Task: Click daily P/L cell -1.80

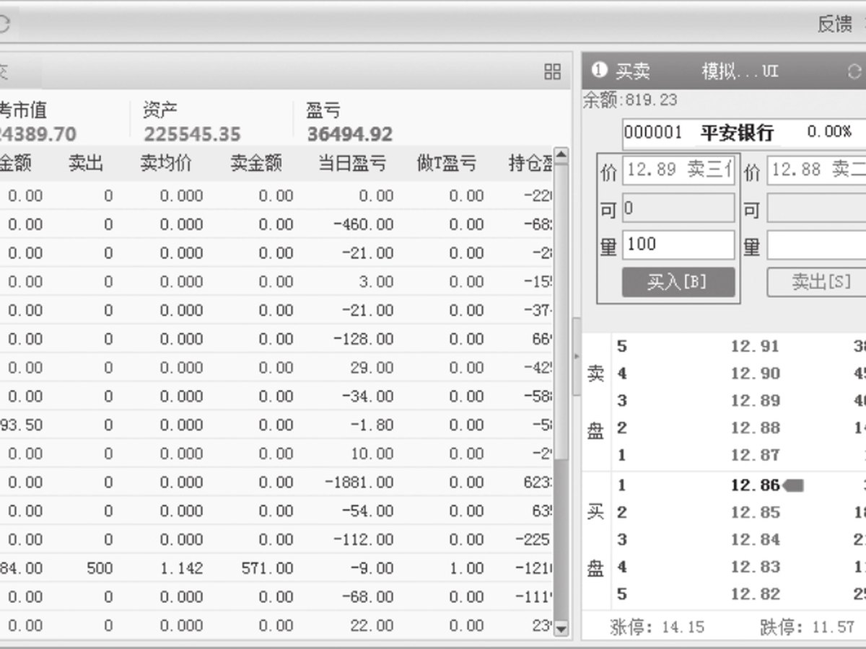Action: pyautogui.click(x=372, y=425)
